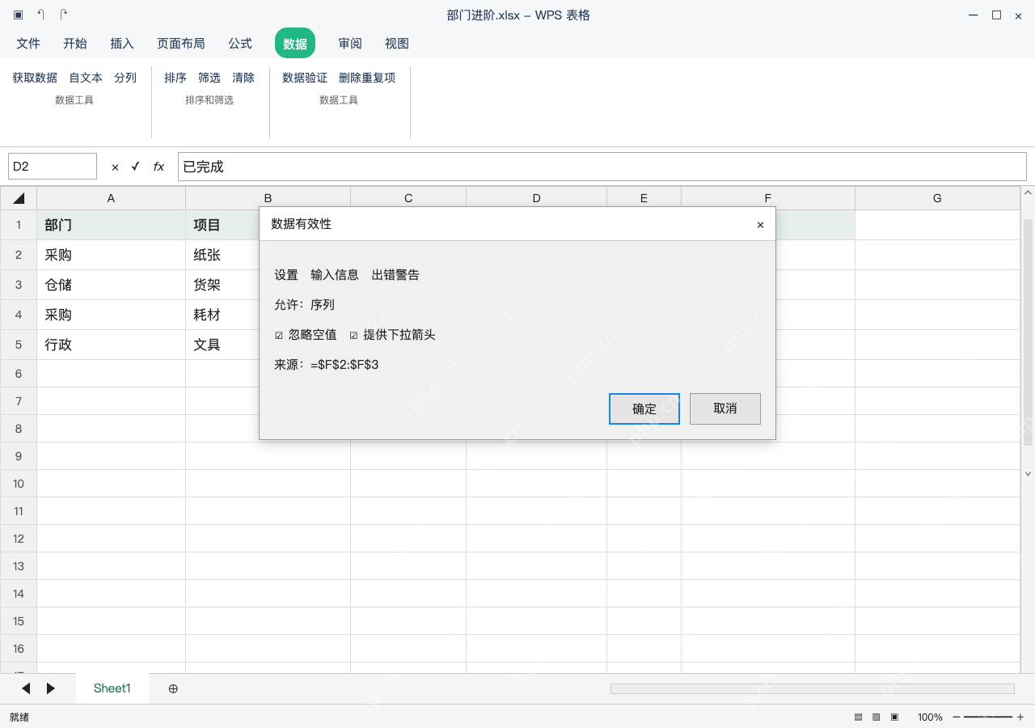
Task: Close the 数据有效性 dialog
Action: click(x=760, y=225)
